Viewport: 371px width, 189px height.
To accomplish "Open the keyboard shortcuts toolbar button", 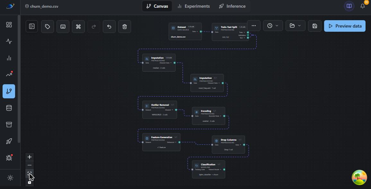I will pyautogui.click(x=63, y=26).
